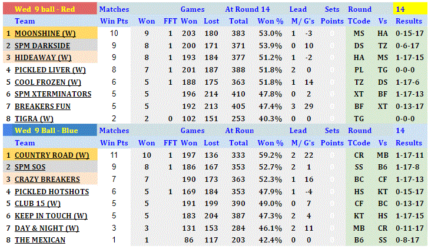Click HIDEAWAY result 1-17-15 in Red table
Viewport: 428px width, 249px height.
[x=409, y=58]
